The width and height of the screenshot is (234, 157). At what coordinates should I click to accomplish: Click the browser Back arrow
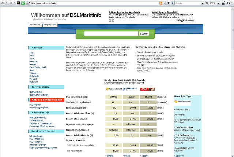3,3
